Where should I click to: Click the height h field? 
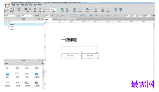click(147, 16)
